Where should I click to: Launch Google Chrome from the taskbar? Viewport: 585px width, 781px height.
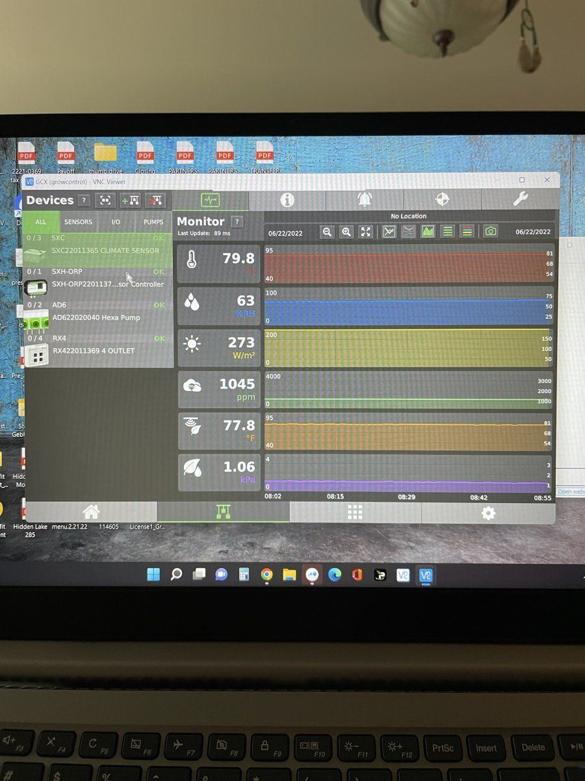[x=266, y=575]
